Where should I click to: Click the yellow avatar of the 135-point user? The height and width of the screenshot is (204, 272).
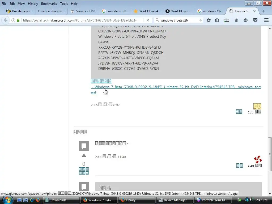(257, 106)
